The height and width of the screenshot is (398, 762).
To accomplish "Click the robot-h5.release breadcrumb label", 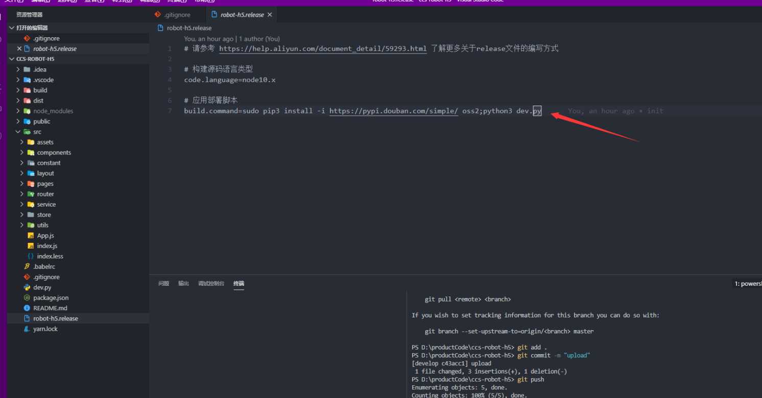I will pyautogui.click(x=189, y=28).
